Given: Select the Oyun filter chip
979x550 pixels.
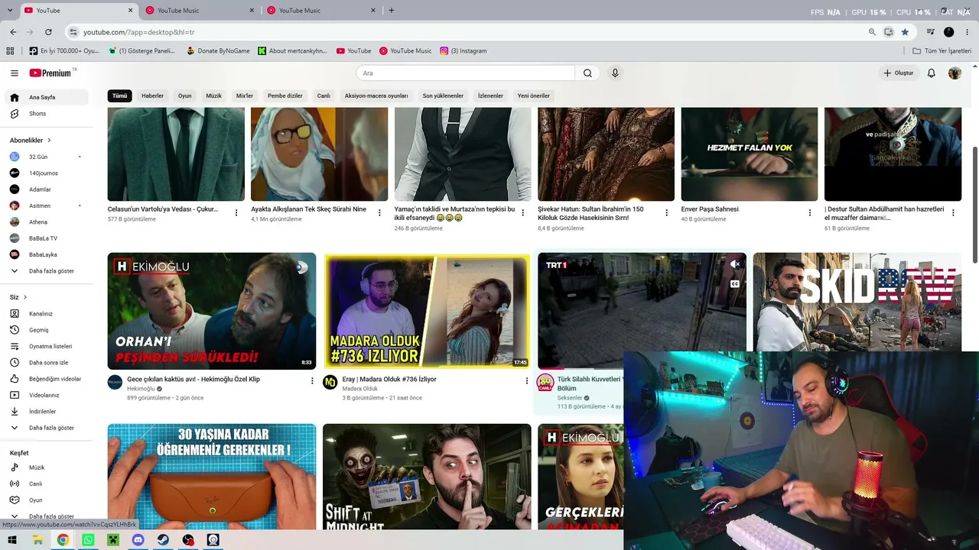Looking at the screenshot, I should coord(185,96).
